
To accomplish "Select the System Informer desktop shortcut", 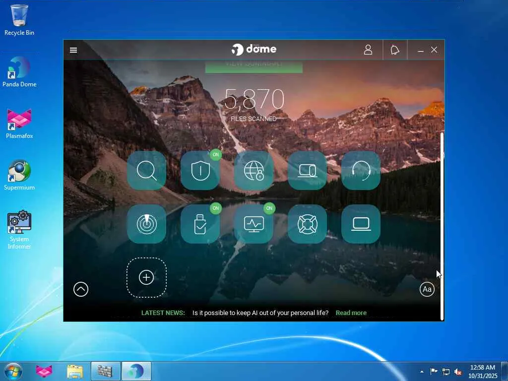I will click(19, 230).
